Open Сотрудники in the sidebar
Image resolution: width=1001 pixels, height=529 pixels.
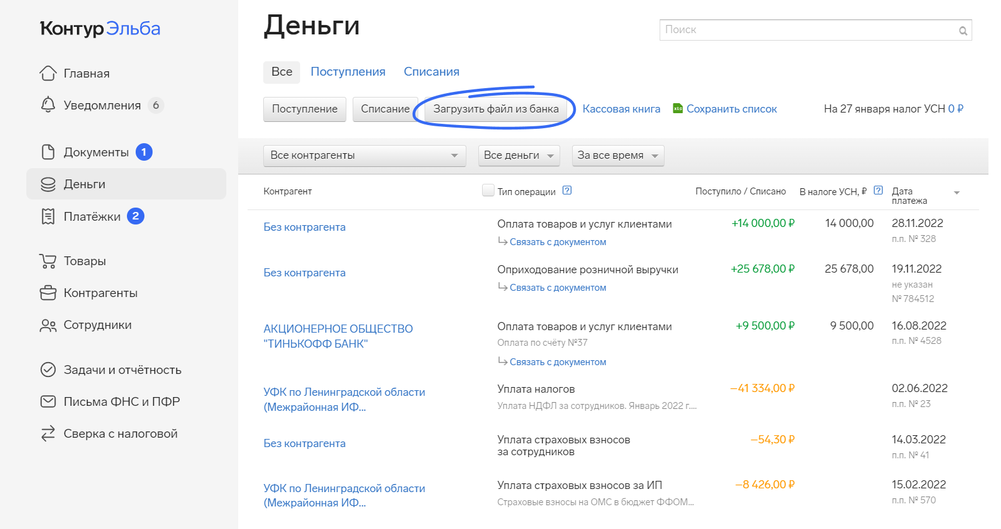point(98,325)
